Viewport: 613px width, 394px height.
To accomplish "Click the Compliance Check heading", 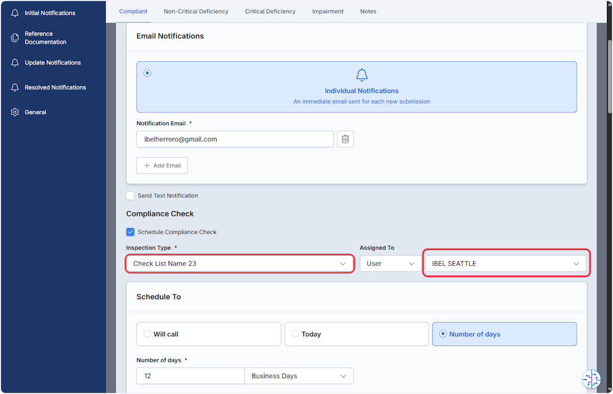I will tap(160, 214).
